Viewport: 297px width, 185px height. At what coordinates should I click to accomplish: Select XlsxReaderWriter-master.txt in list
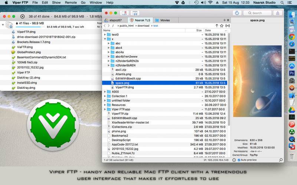pos(164,122)
